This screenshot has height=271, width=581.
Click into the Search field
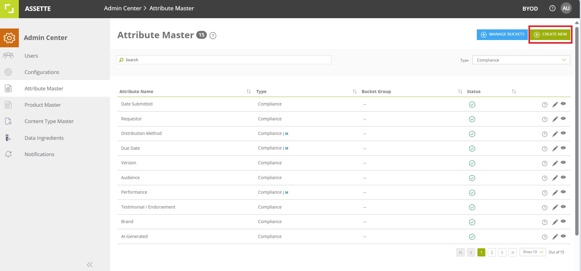tap(224, 60)
